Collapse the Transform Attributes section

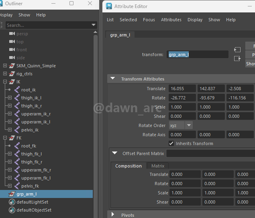(113, 79)
